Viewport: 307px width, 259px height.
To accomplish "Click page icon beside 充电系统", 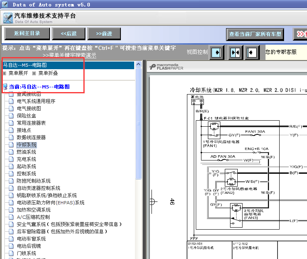I will (11, 159).
